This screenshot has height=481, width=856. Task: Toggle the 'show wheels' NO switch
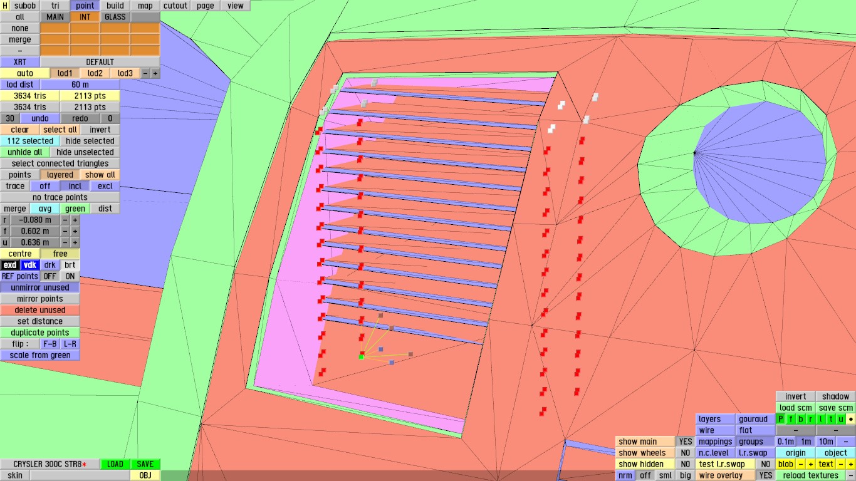tap(686, 453)
